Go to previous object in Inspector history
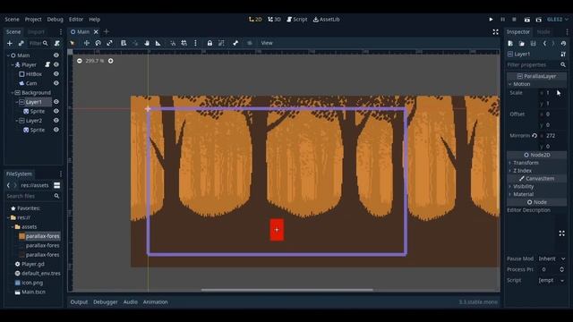This screenshot has height=322, width=573. tap(544, 44)
